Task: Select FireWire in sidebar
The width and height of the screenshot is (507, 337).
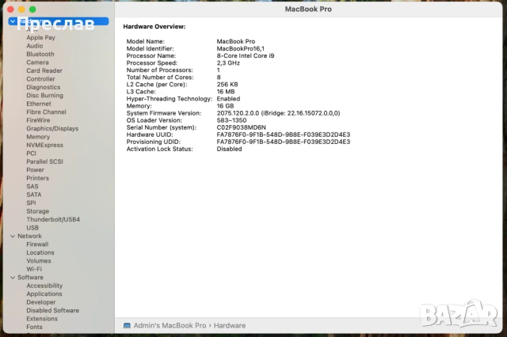Action: pyautogui.click(x=38, y=120)
